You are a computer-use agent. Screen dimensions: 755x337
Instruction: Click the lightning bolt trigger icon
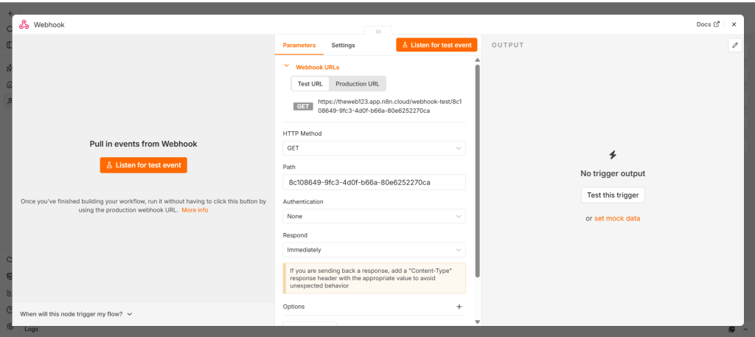click(x=613, y=155)
